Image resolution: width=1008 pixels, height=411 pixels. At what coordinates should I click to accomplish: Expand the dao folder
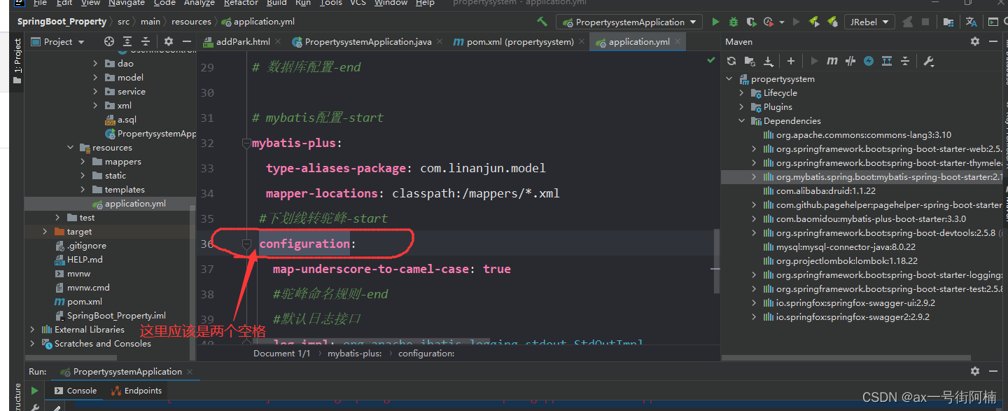coord(96,64)
